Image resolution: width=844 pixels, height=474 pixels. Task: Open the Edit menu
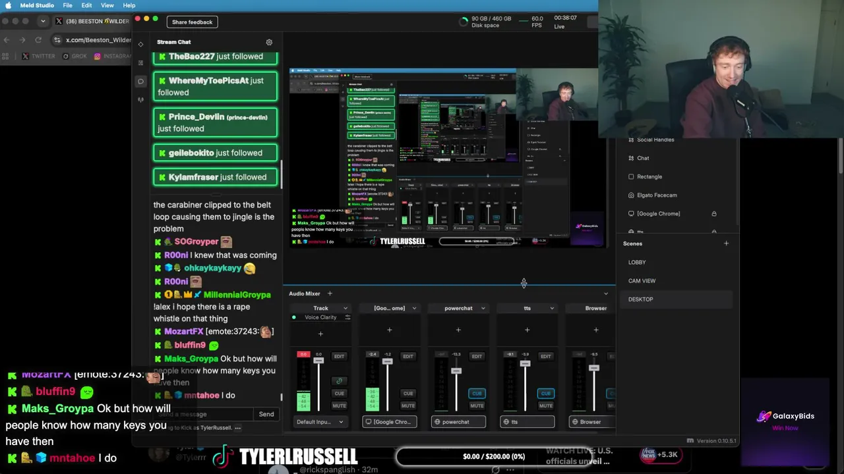click(86, 5)
